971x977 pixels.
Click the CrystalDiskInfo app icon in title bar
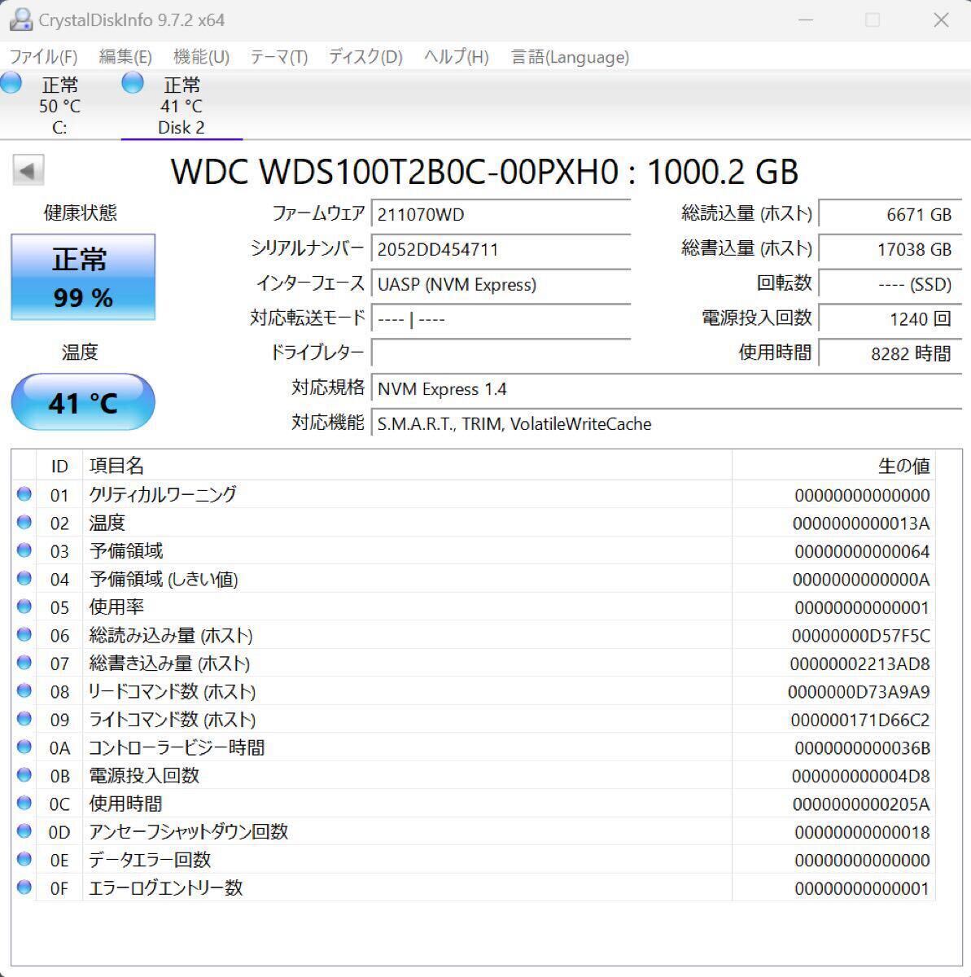20,20
